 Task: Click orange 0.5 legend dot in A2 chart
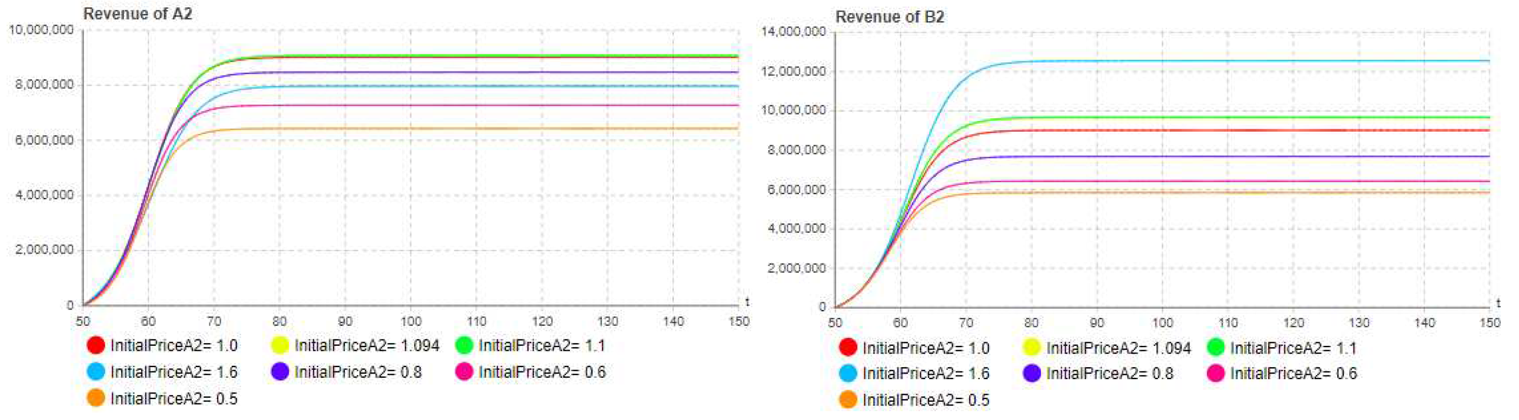coord(96,398)
